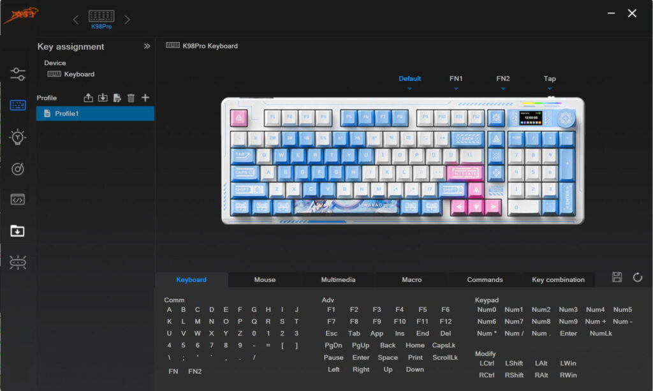Screen dimensions: 653x391
Task: Select Profile1 in the profile list
Action: (x=95, y=114)
